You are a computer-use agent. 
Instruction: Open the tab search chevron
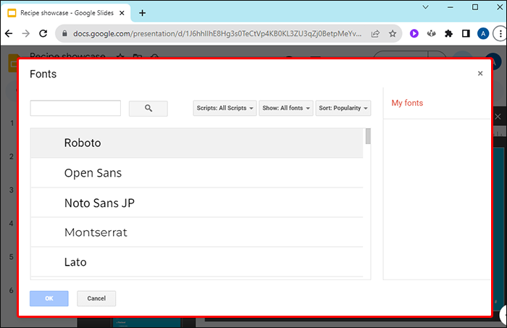[426, 7]
